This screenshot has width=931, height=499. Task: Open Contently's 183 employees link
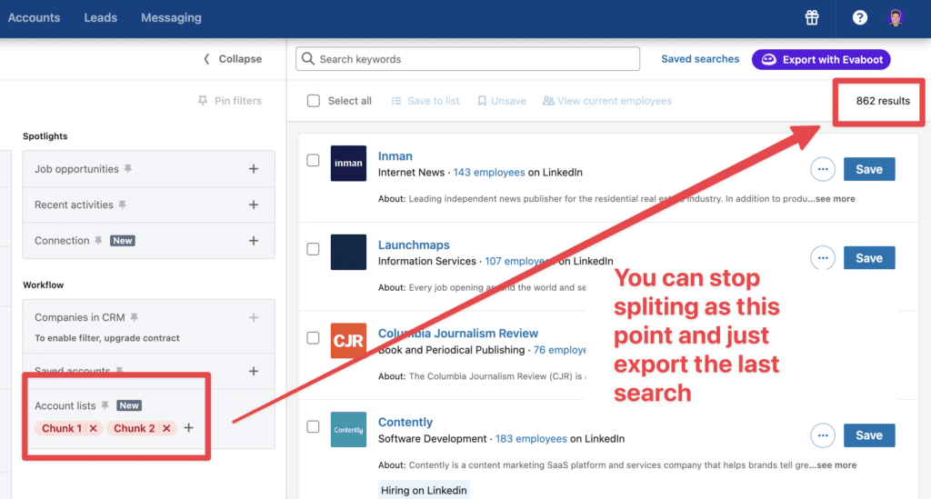pyautogui.click(x=531, y=438)
